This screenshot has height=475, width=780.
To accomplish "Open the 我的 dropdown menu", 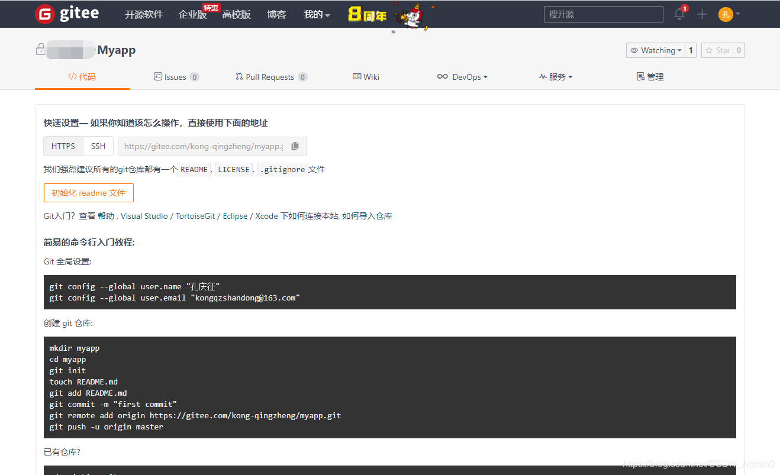I will (317, 14).
